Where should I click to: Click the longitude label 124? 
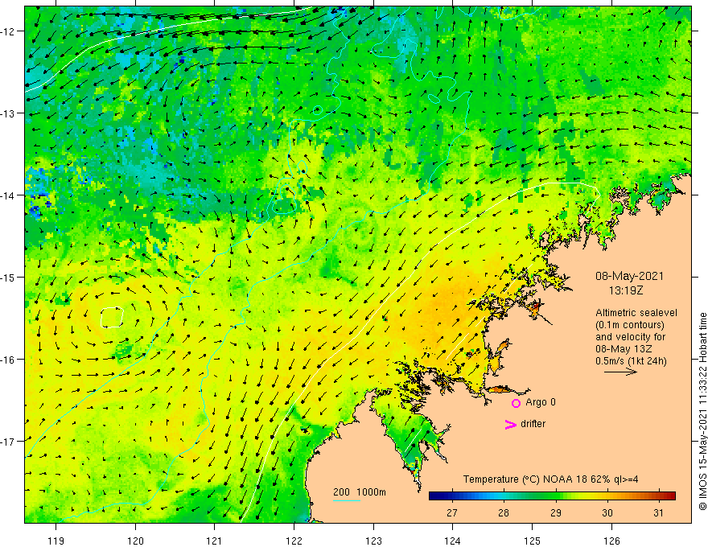pyautogui.click(x=452, y=541)
